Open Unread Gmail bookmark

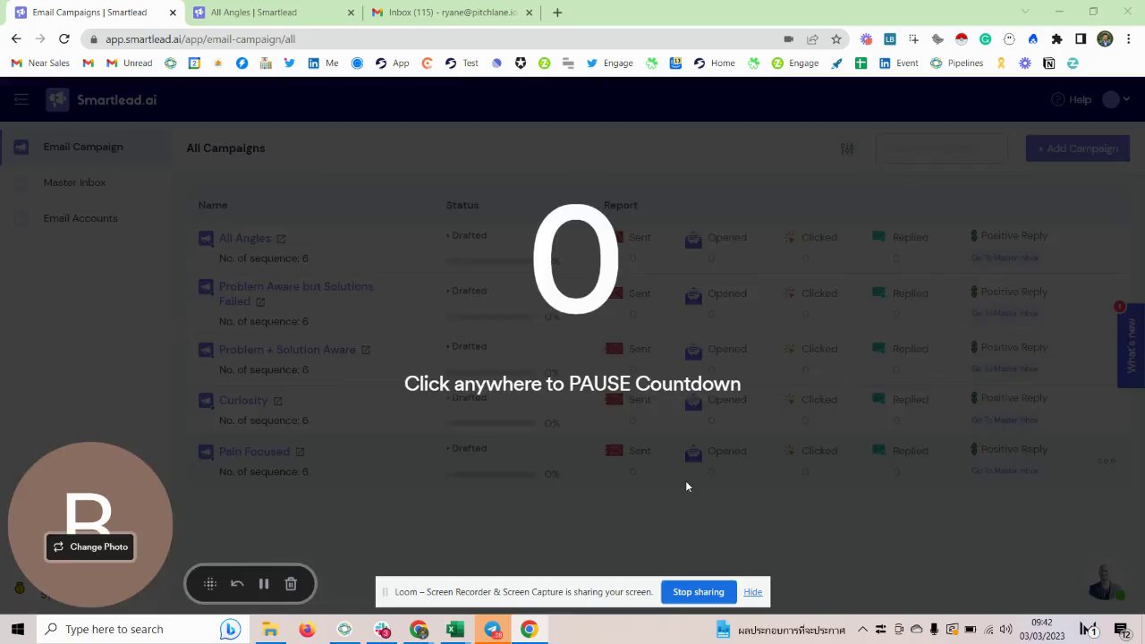click(x=130, y=64)
